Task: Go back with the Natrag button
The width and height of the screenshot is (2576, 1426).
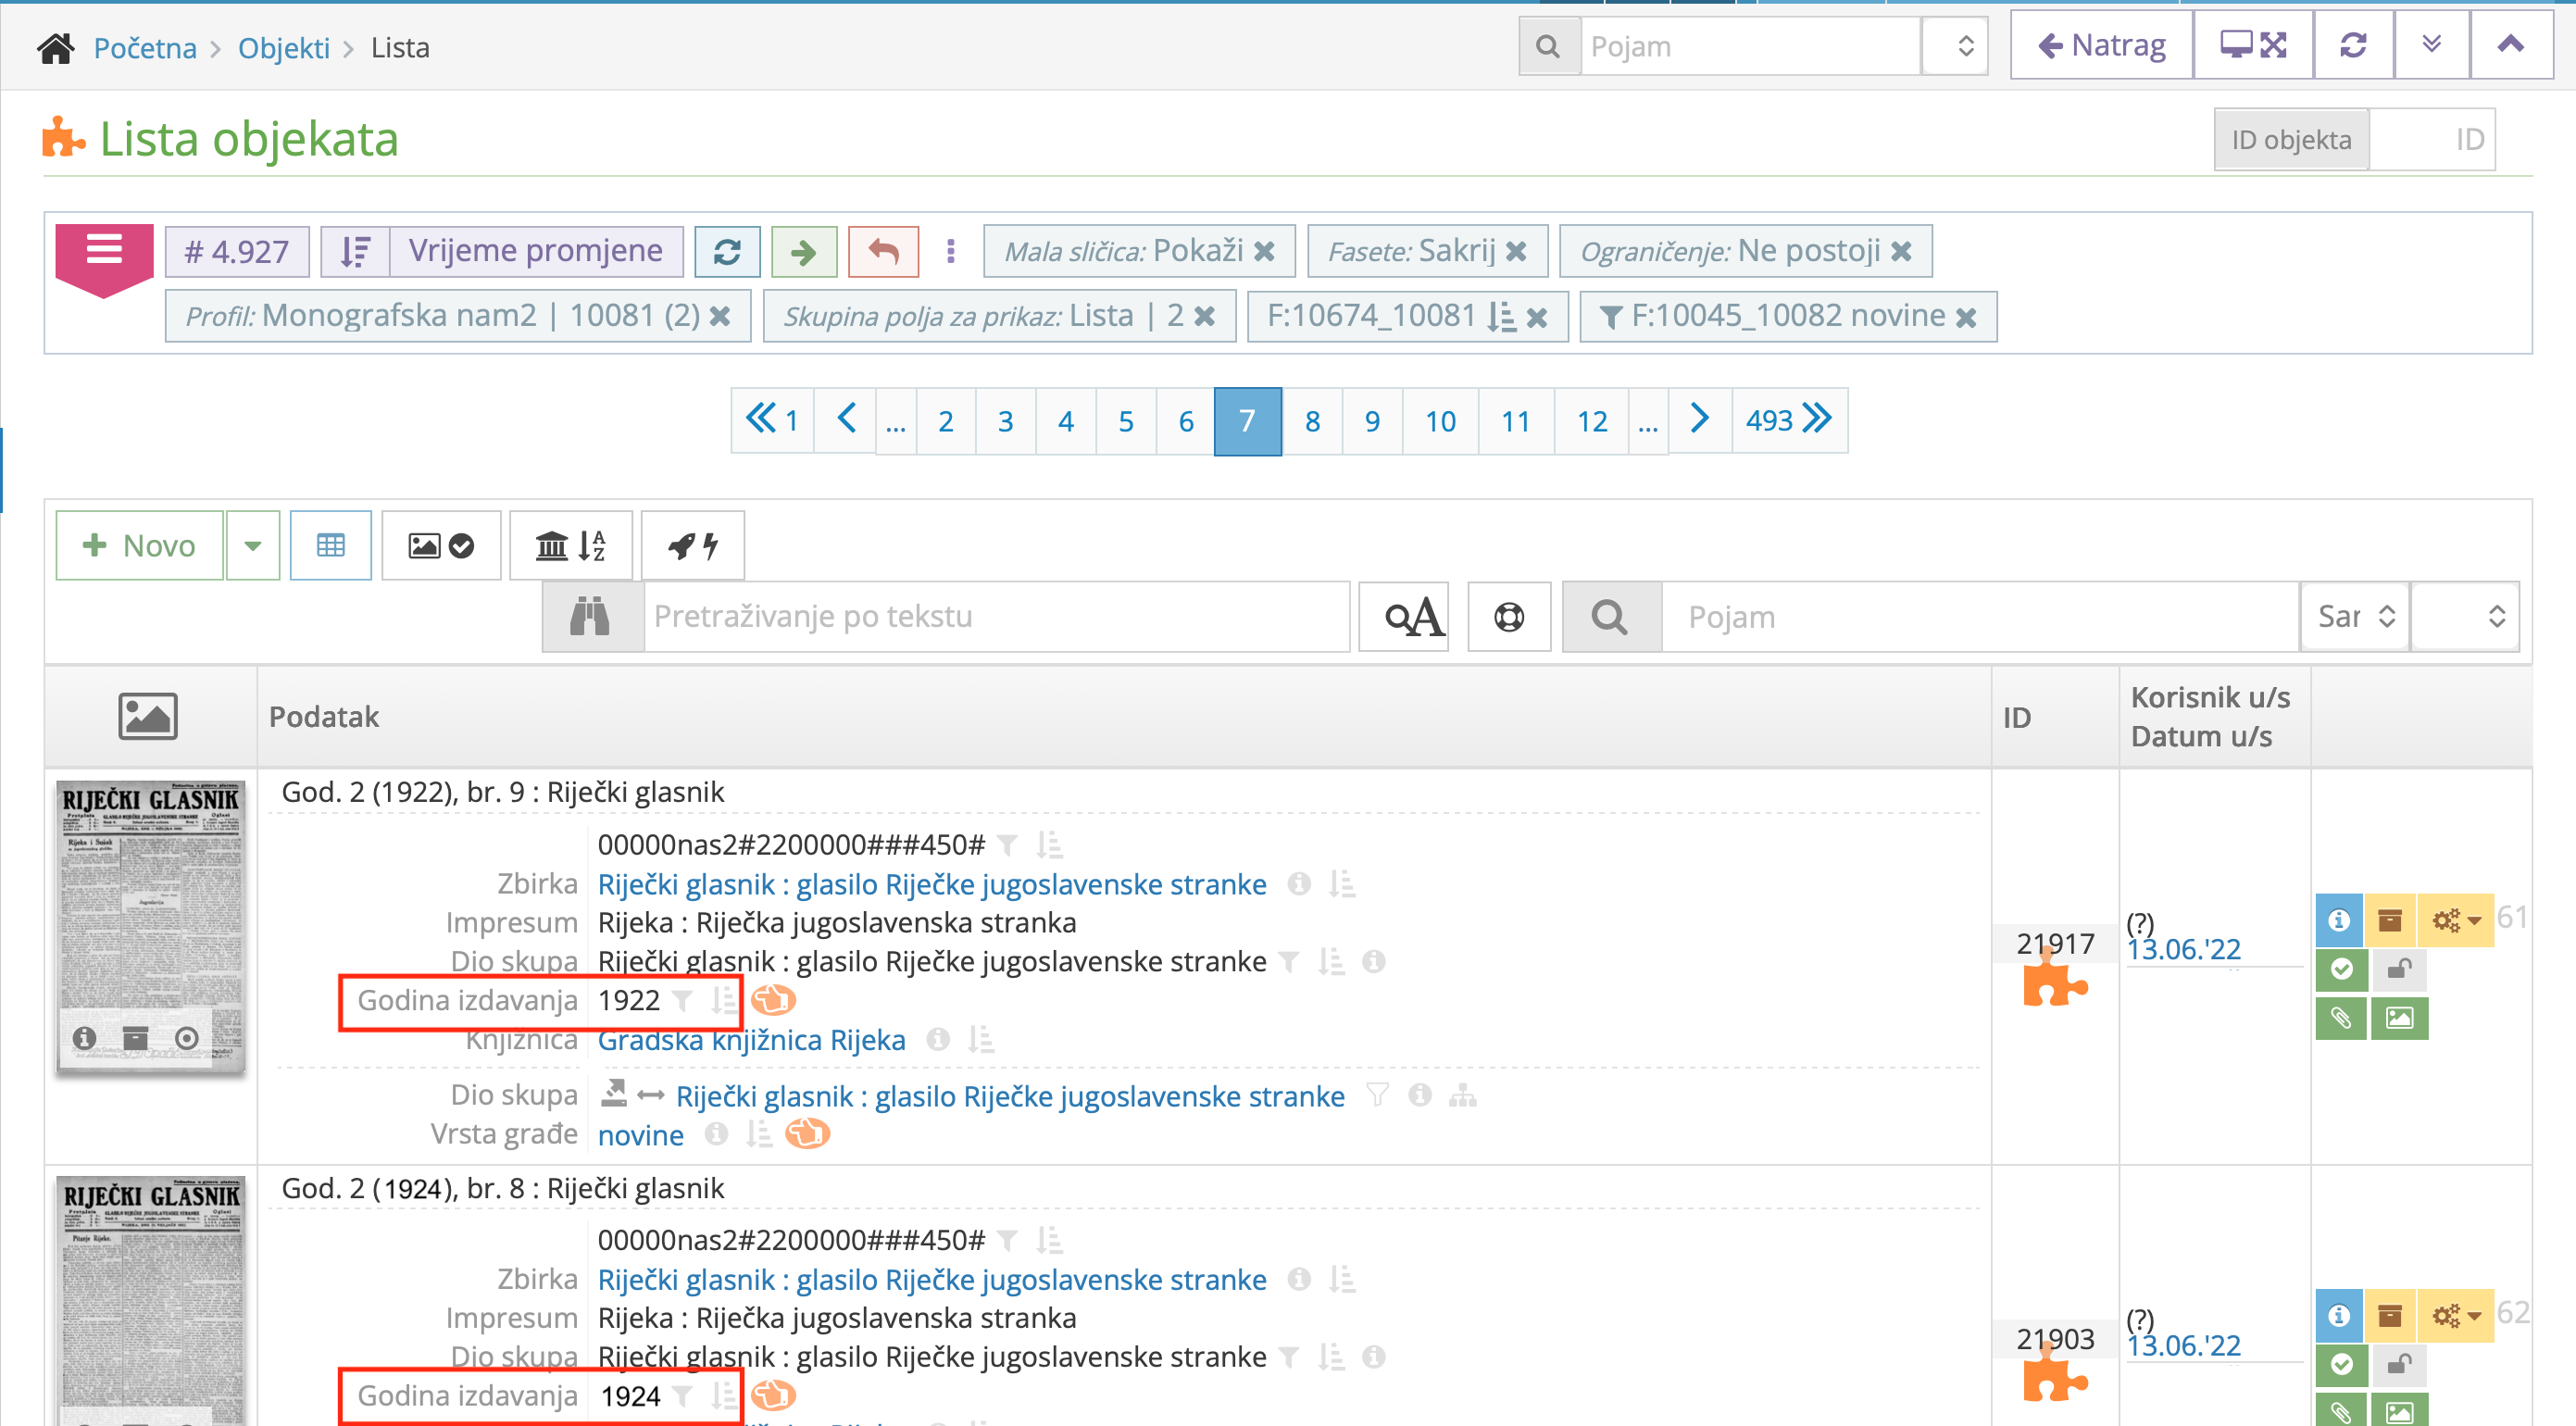Action: 2101,45
